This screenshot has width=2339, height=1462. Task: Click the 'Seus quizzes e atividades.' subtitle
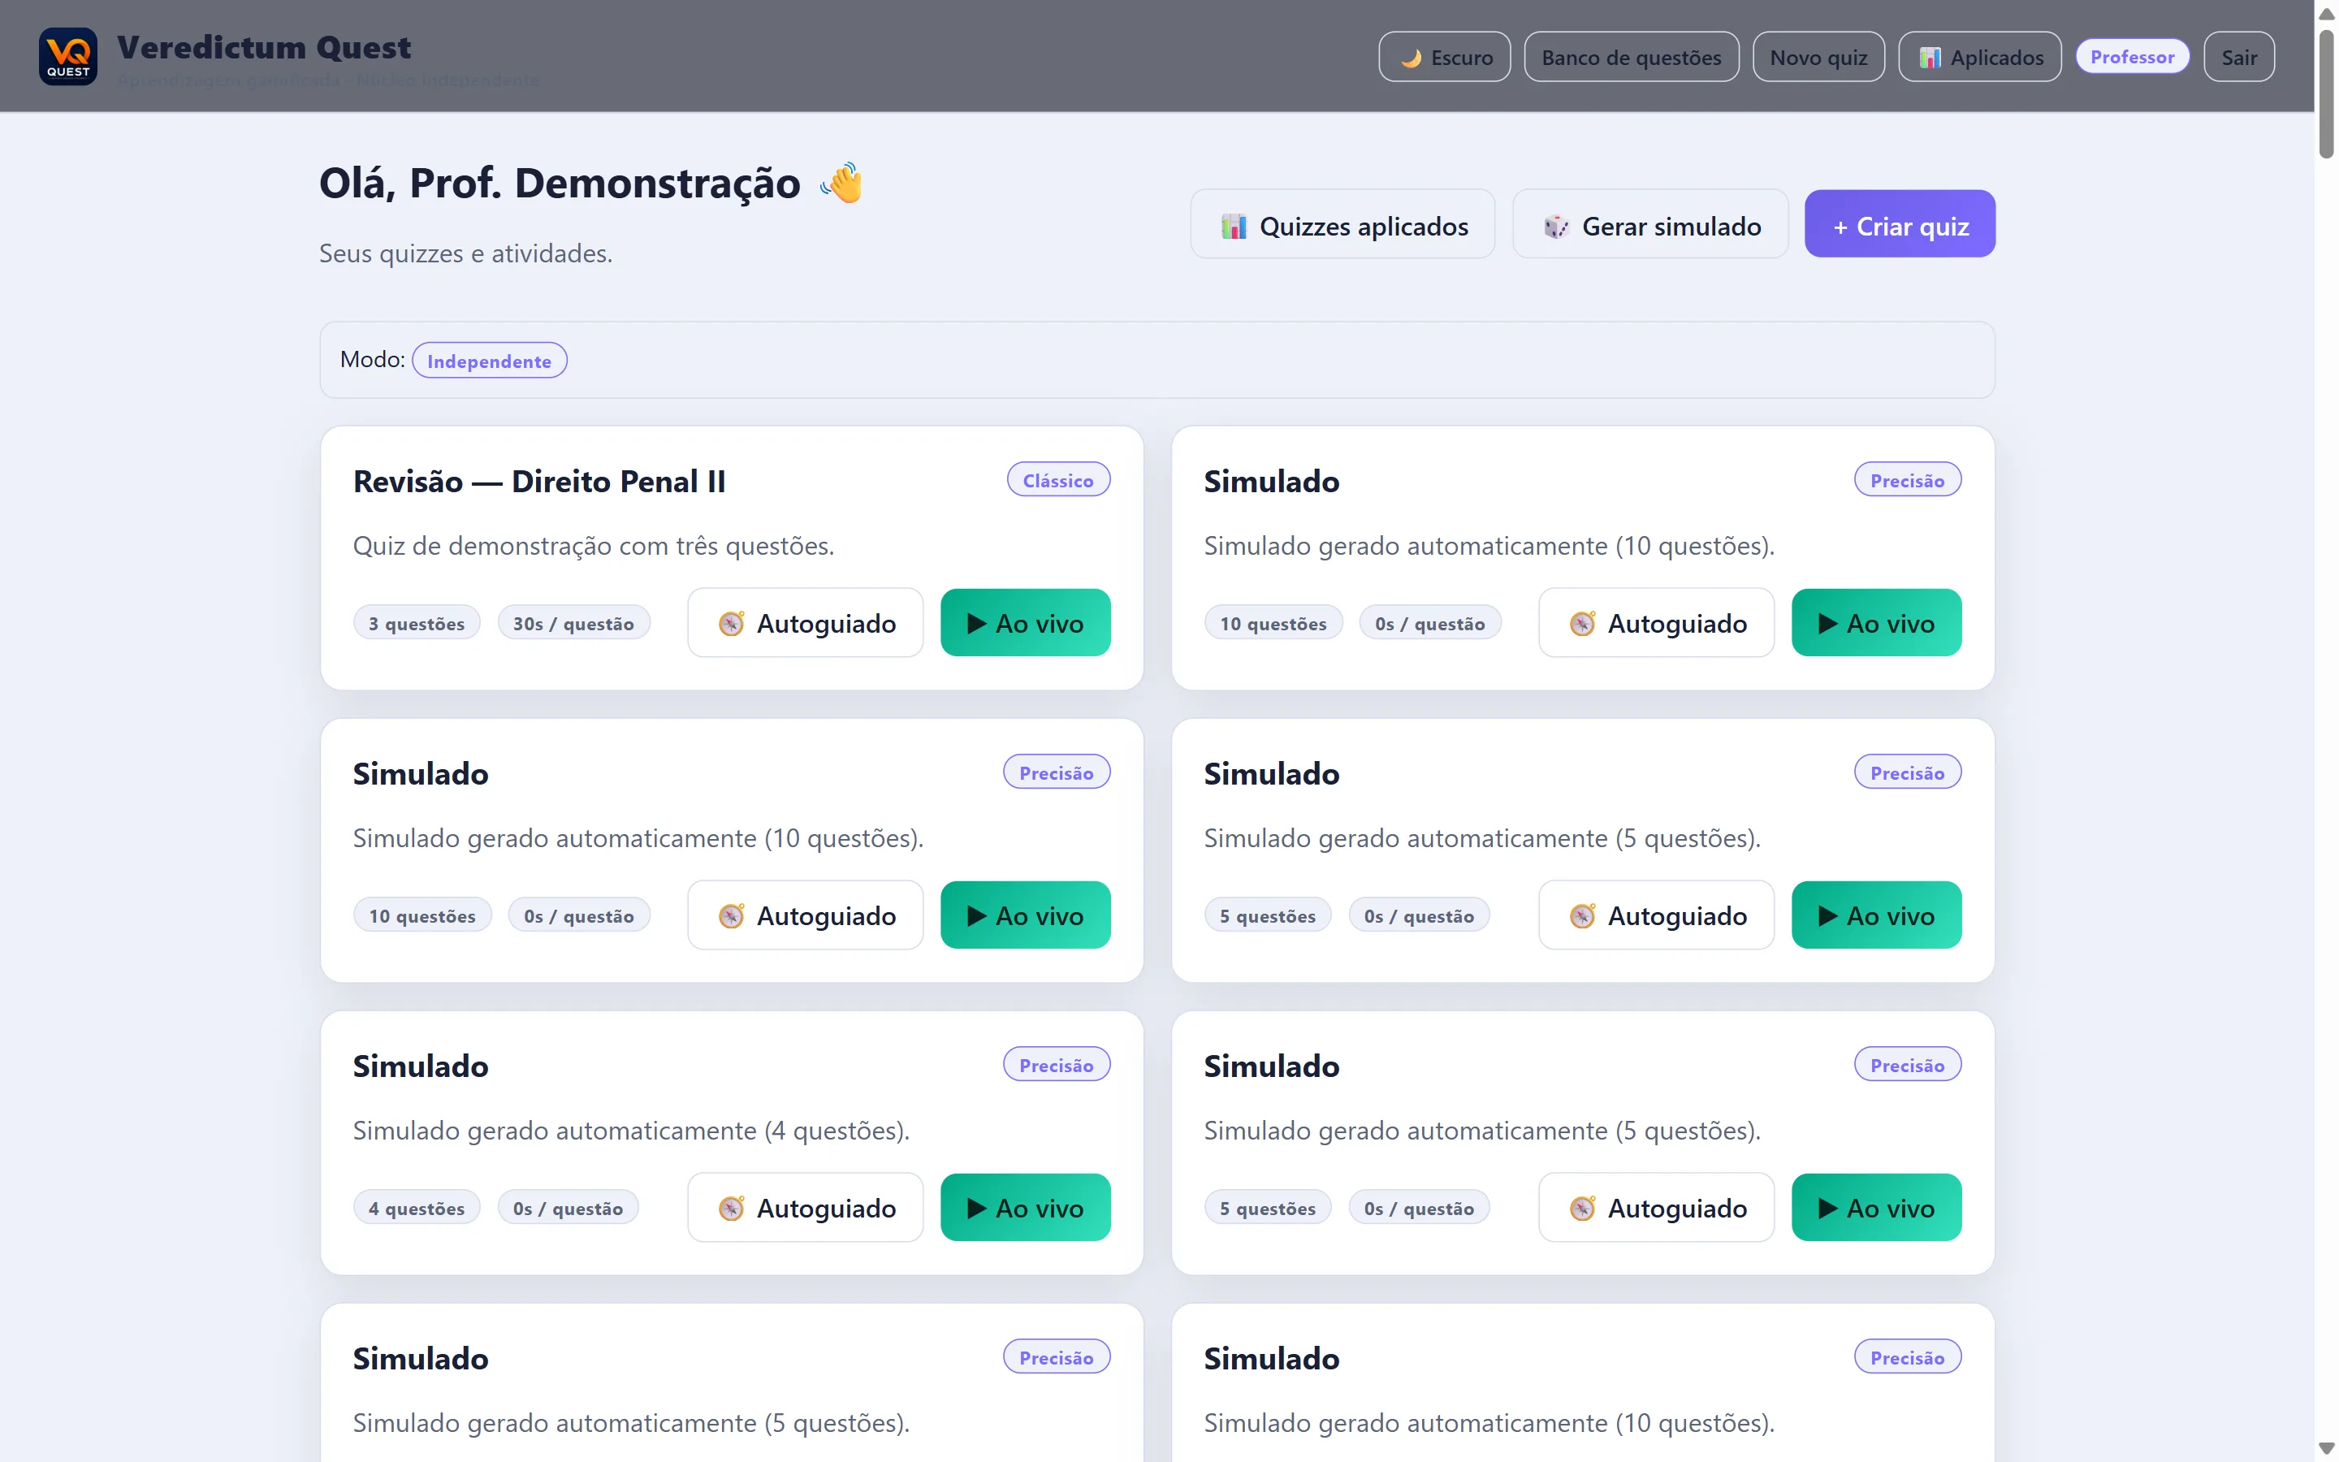466,253
